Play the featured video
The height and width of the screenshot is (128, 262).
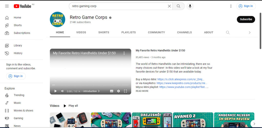point(56,91)
